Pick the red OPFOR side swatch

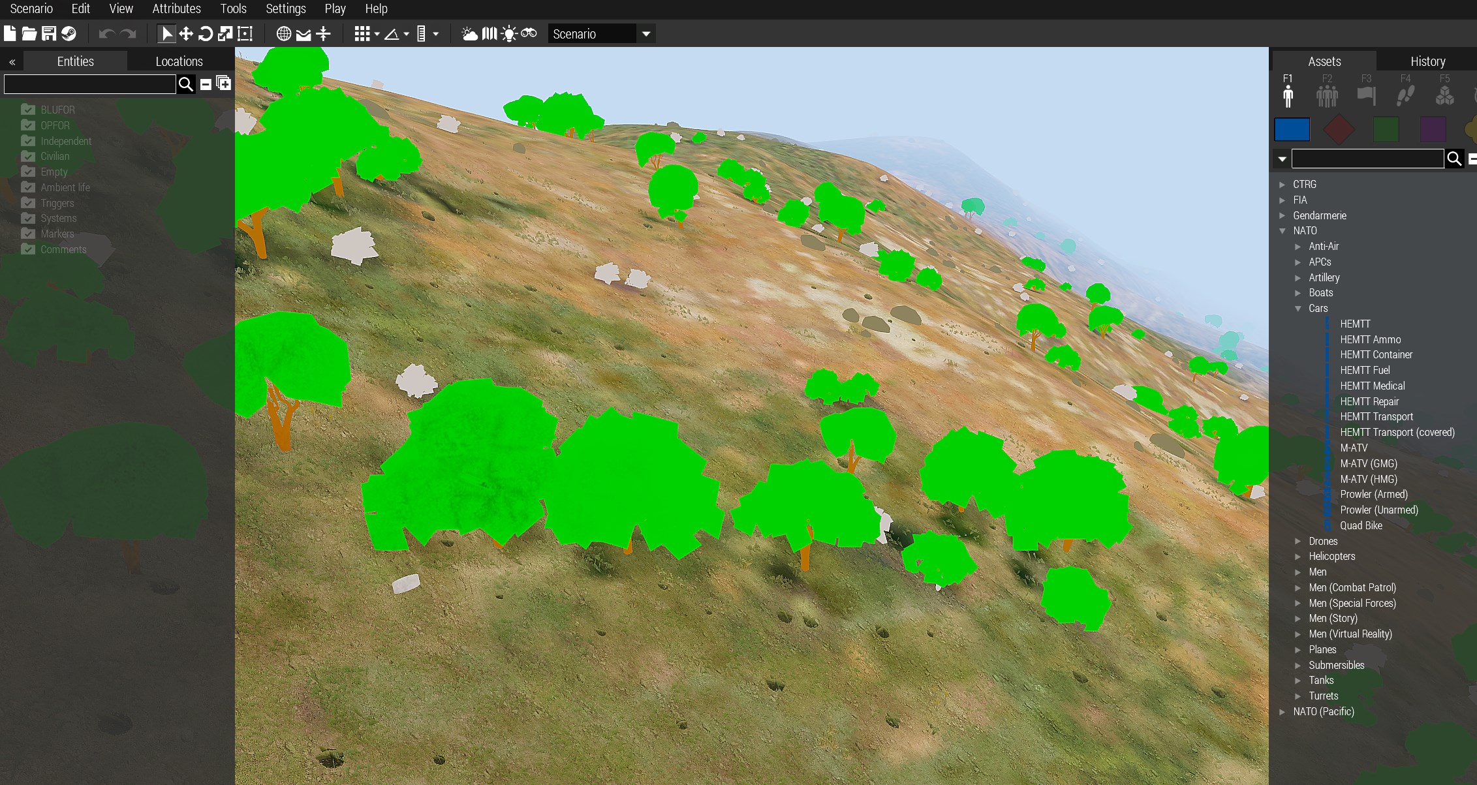[x=1339, y=129]
